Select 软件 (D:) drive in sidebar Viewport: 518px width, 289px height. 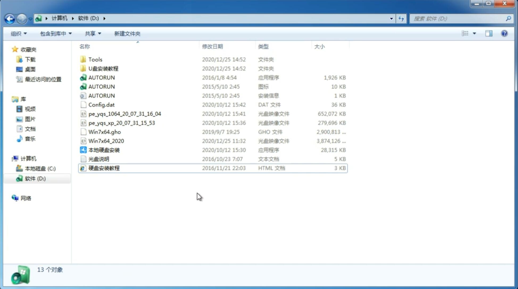click(35, 178)
